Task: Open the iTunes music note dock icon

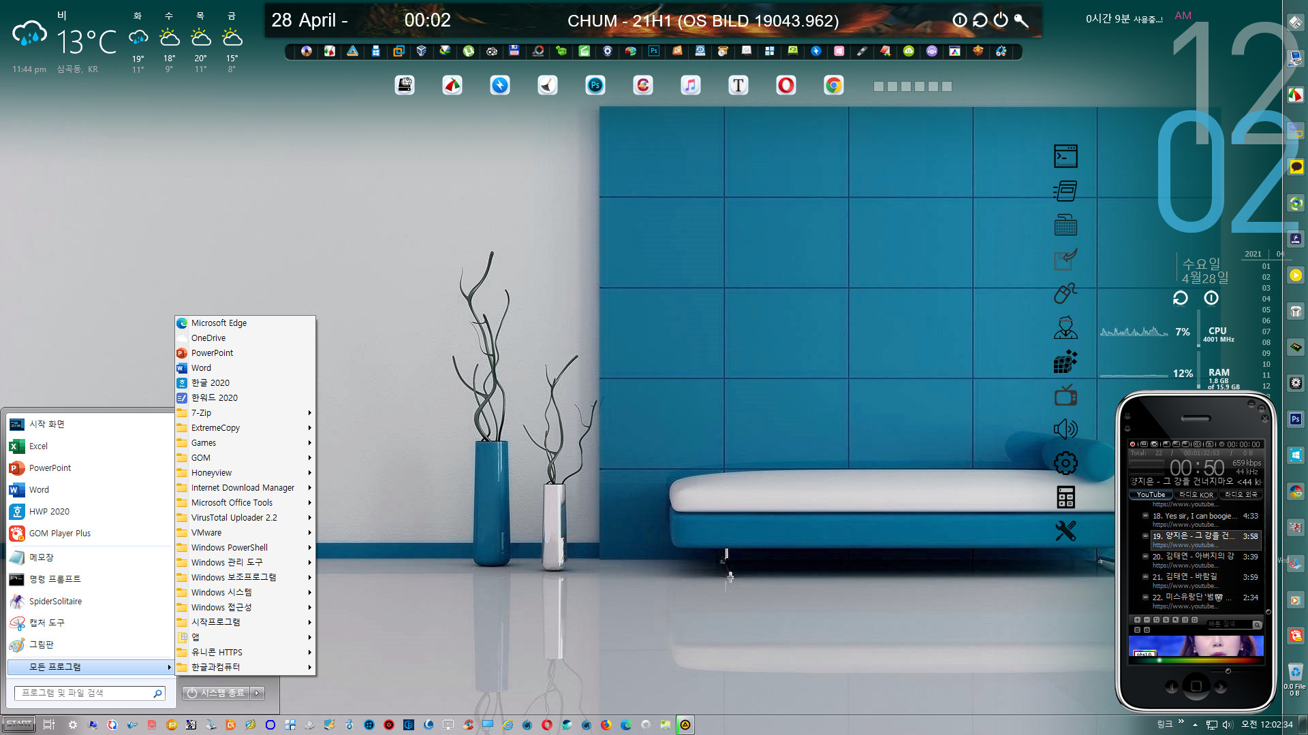Action: 691,85
